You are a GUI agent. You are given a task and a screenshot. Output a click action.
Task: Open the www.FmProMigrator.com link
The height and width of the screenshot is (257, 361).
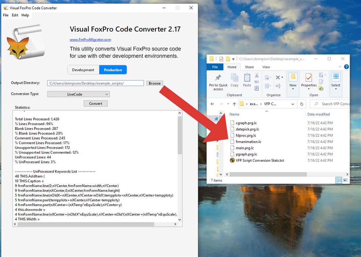coord(90,40)
